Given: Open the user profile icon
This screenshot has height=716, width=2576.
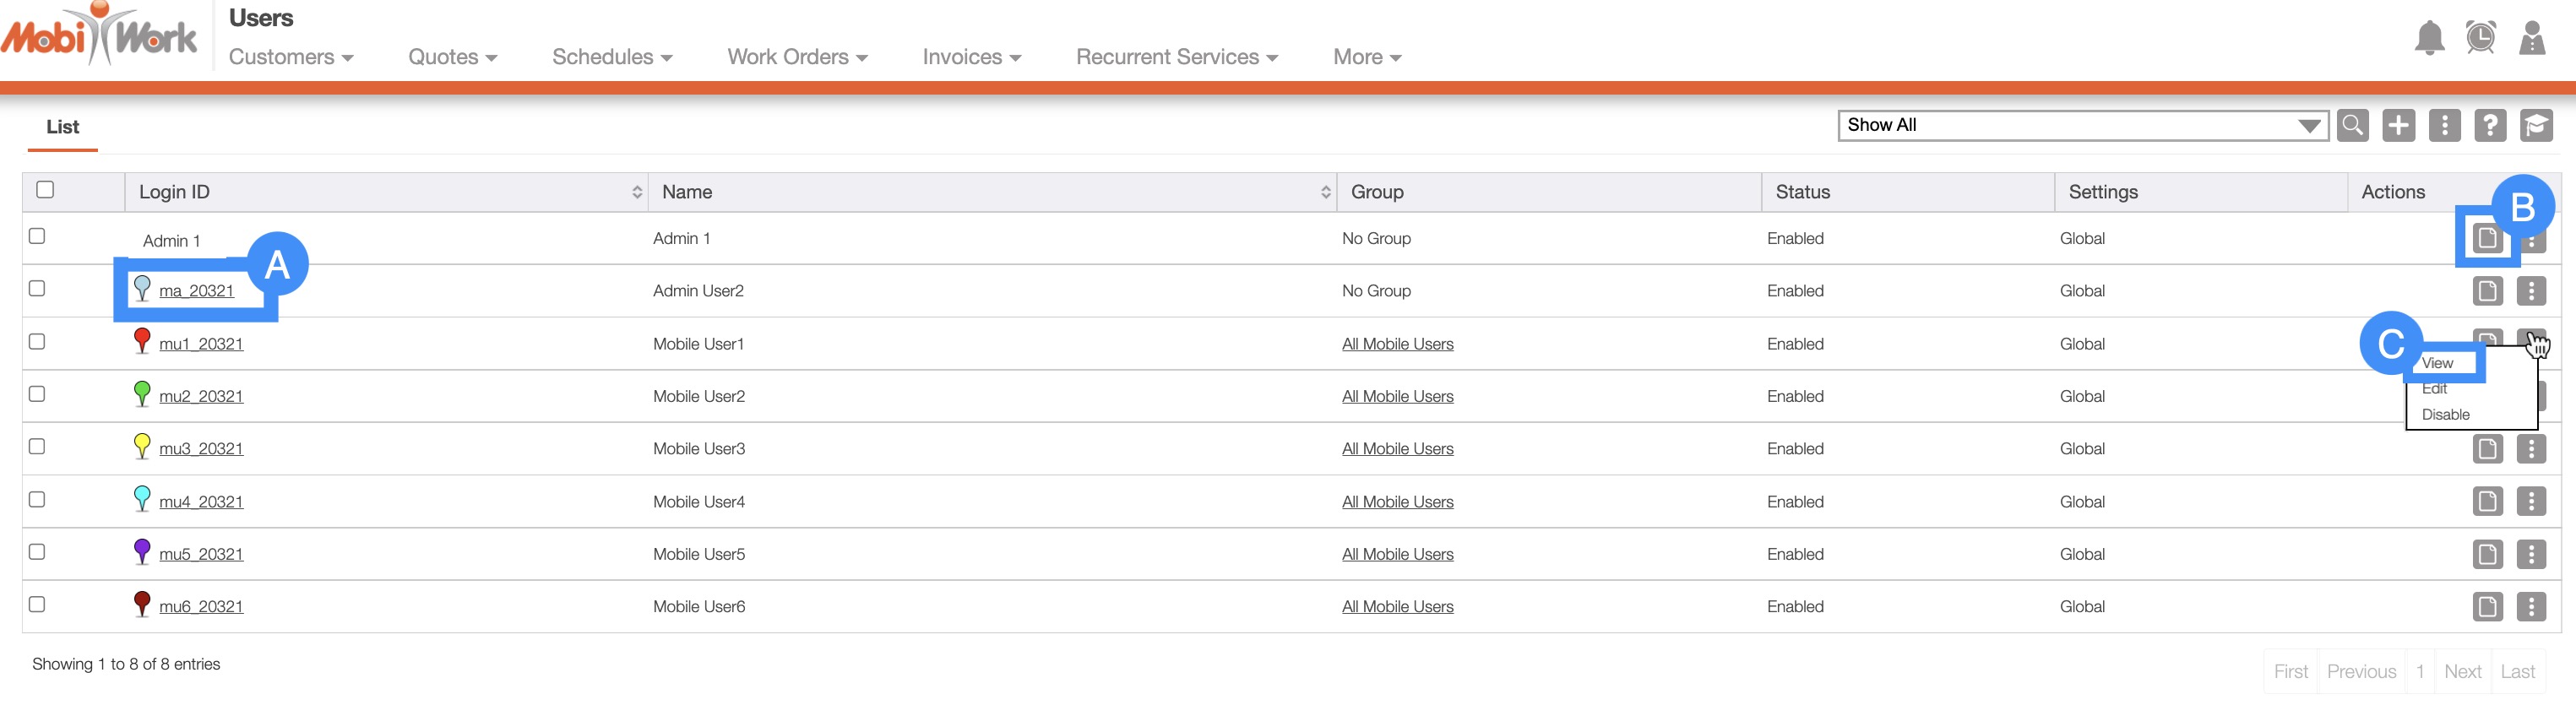Looking at the screenshot, I should [x=2531, y=39].
